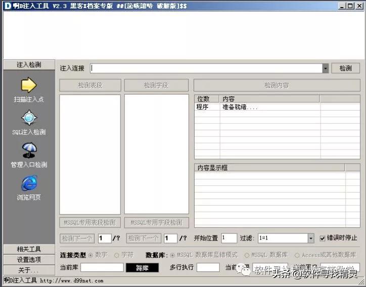Screen dimensions: 366x287
Task: Open the 关于... sidebar section
Action: tap(29, 270)
